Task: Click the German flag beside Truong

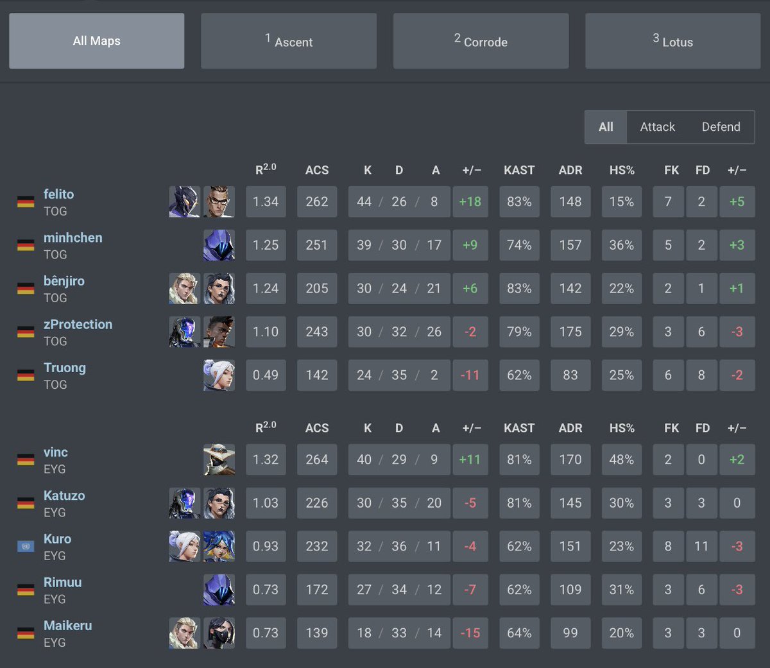Action: (26, 375)
